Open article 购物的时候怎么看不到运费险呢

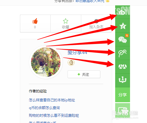click(x=54, y=116)
